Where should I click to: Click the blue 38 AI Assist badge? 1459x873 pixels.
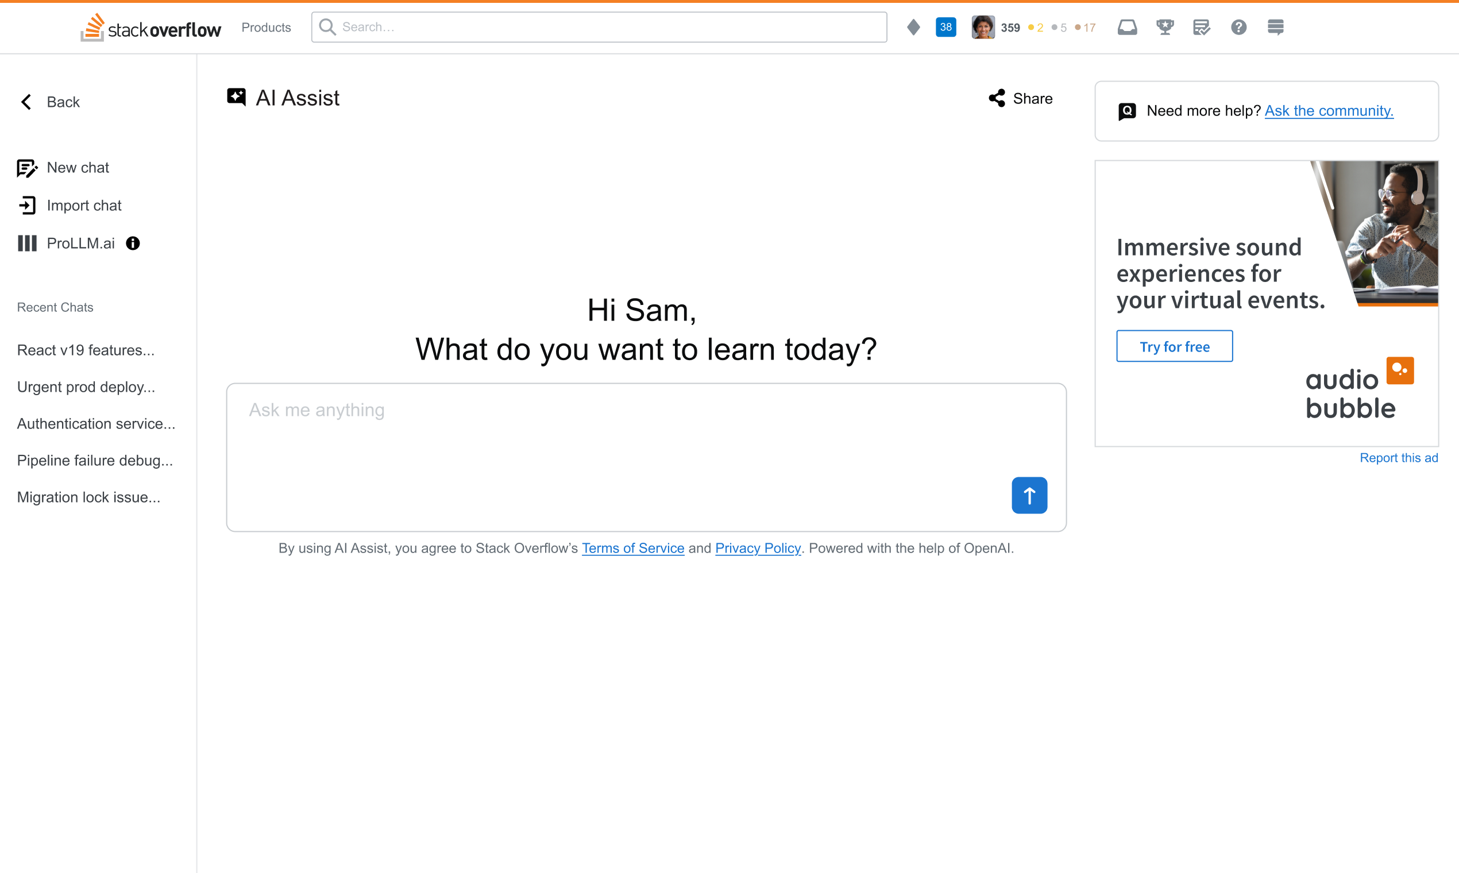click(x=945, y=27)
